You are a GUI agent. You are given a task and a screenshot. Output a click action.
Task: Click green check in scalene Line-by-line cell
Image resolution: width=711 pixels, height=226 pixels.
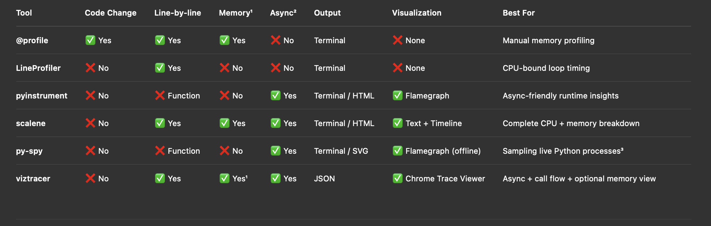click(160, 123)
